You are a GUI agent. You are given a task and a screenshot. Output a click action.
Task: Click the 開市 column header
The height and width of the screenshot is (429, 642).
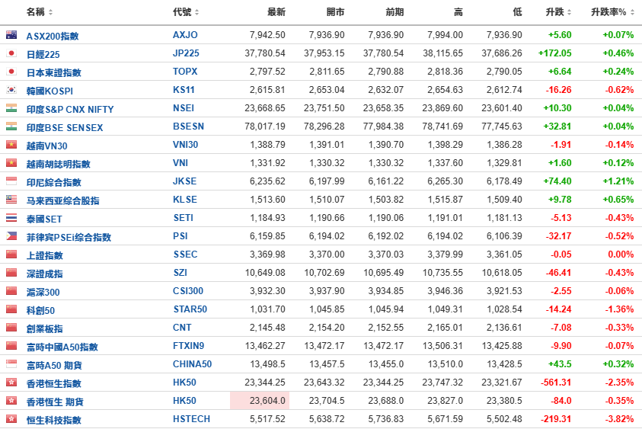(x=335, y=12)
